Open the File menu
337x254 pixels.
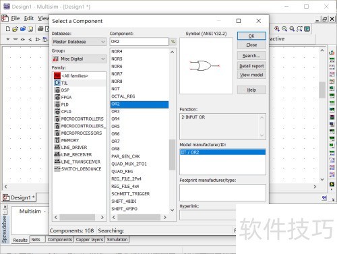pyautogui.click(x=16, y=18)
